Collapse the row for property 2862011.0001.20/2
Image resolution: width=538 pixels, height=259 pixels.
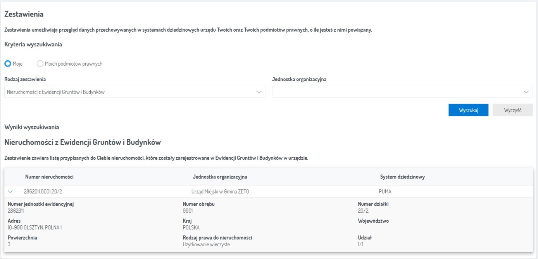[x=10, y=191]
